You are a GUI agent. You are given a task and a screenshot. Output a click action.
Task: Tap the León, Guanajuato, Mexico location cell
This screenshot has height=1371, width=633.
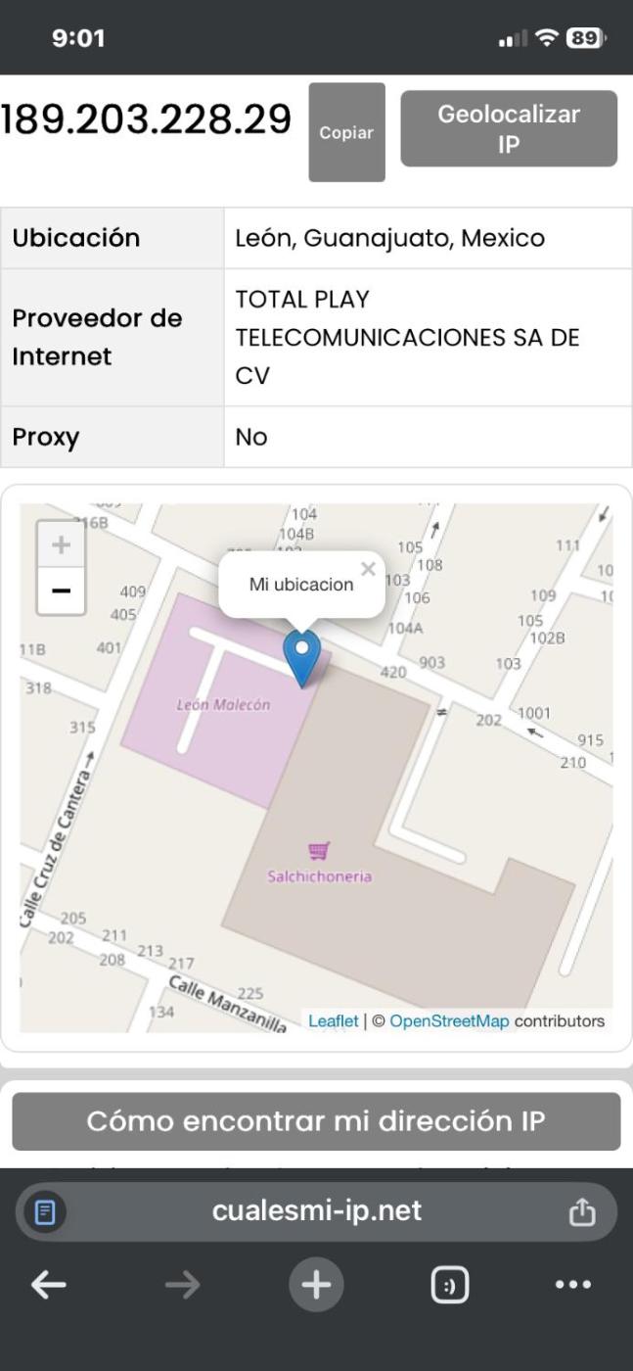(x=428, y=238)
